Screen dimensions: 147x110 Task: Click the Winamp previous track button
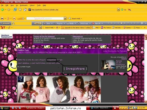pos(112,23)
